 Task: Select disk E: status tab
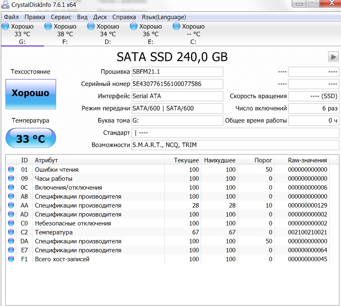(x=150, y=34)
